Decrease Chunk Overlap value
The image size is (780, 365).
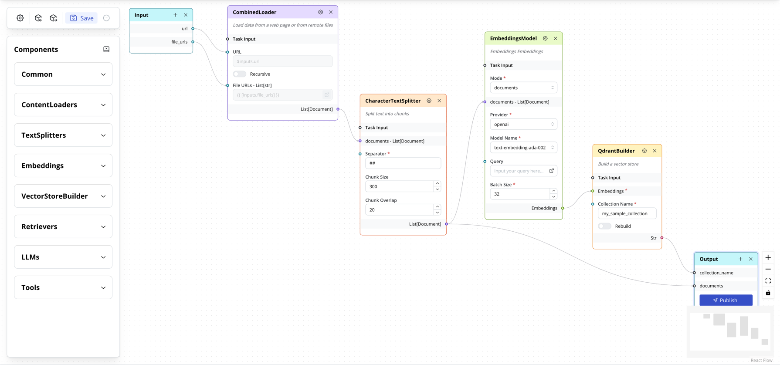pyautogui.click(x=437, y=213)
